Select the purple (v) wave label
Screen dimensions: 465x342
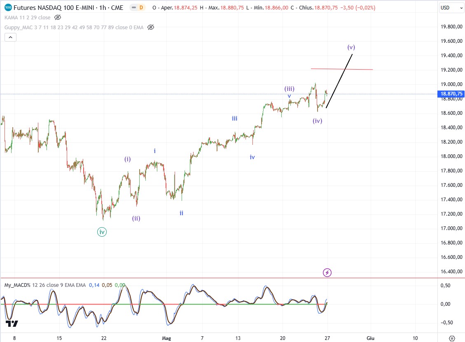351,47
